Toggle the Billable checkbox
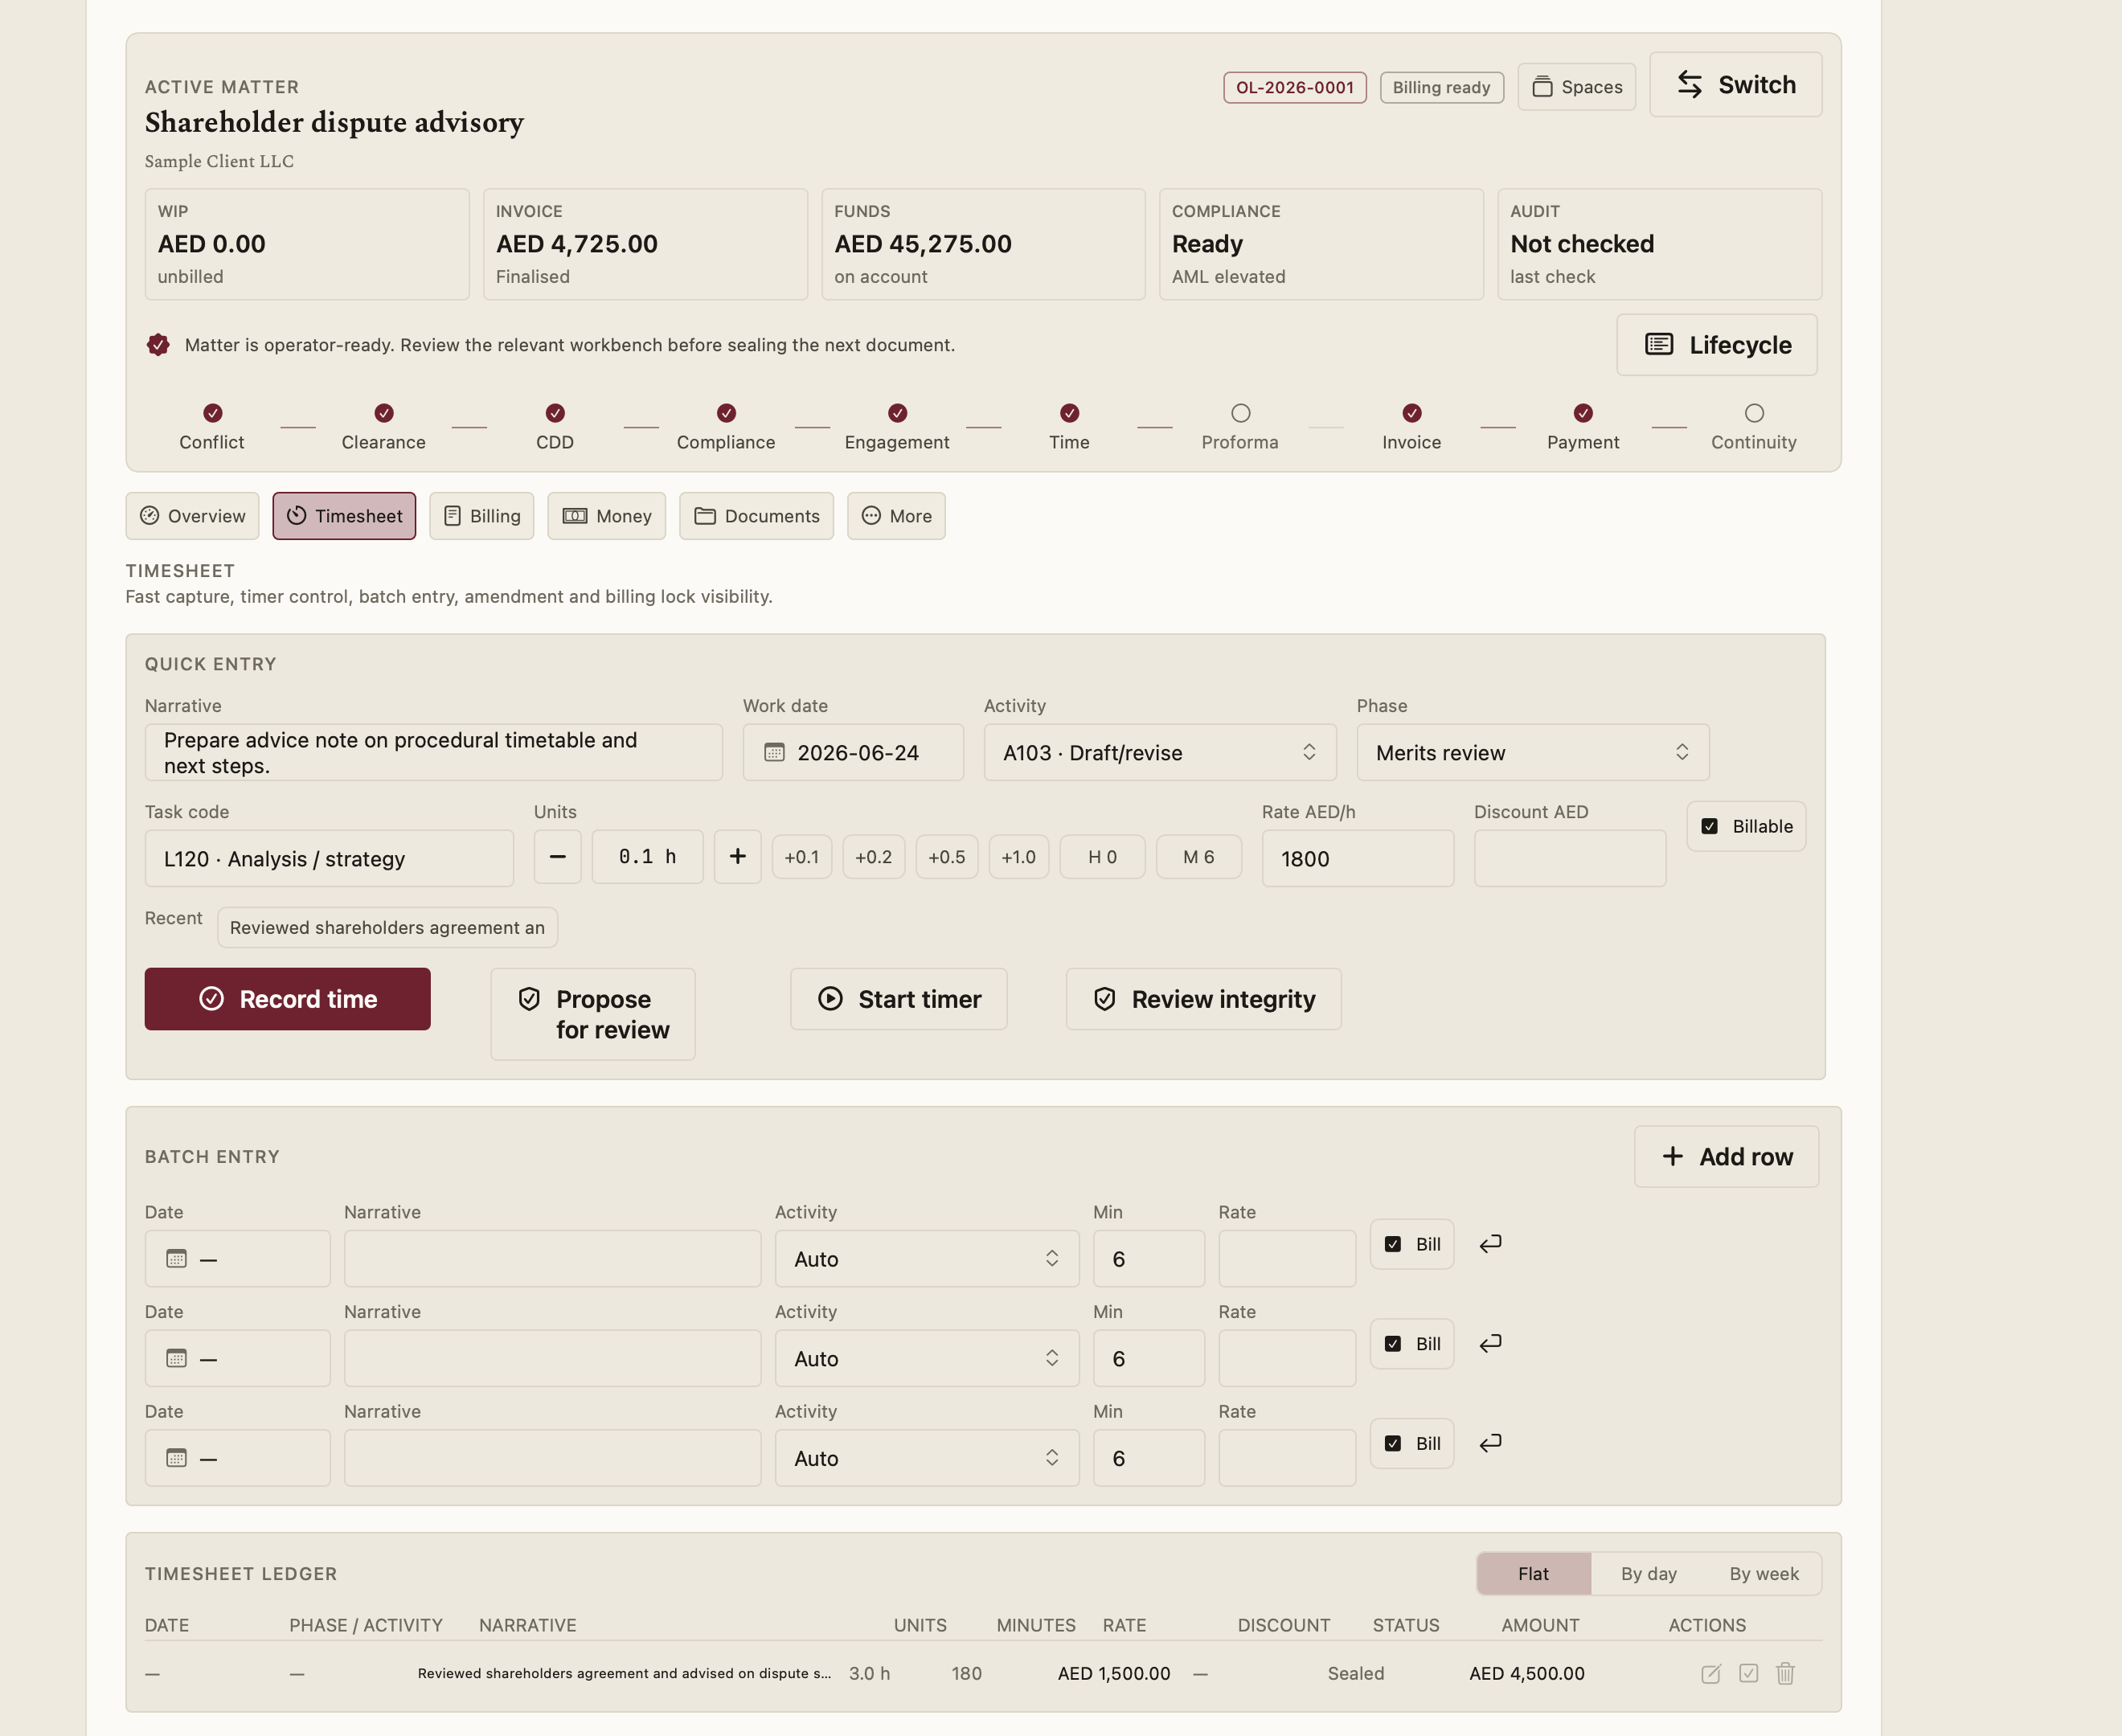The height and width of the screenshot is (1736, 2122). point(1710,827)
